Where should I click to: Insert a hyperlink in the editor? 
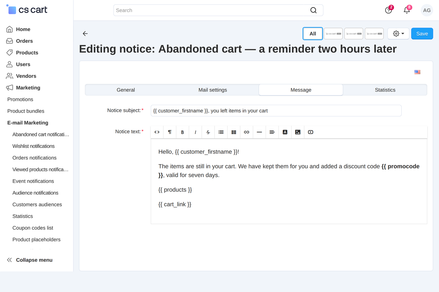pyautogui.click(x=247, y=132)
